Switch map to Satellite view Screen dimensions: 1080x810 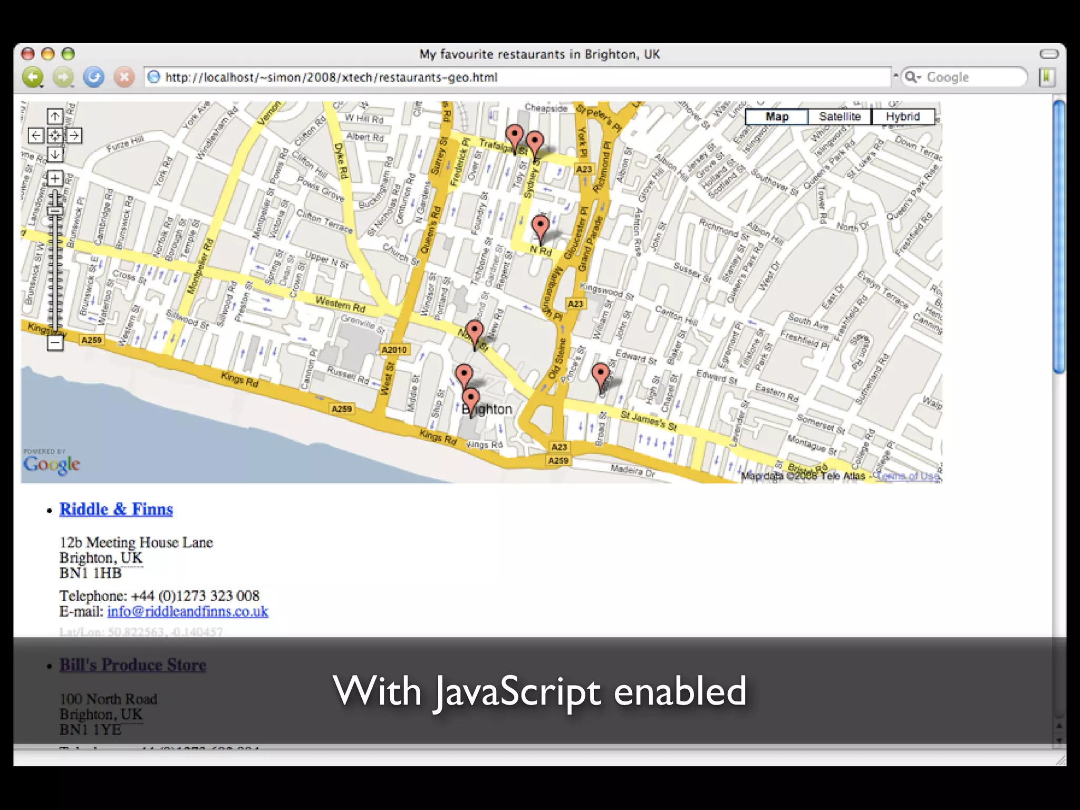click(x=840, y=117)
